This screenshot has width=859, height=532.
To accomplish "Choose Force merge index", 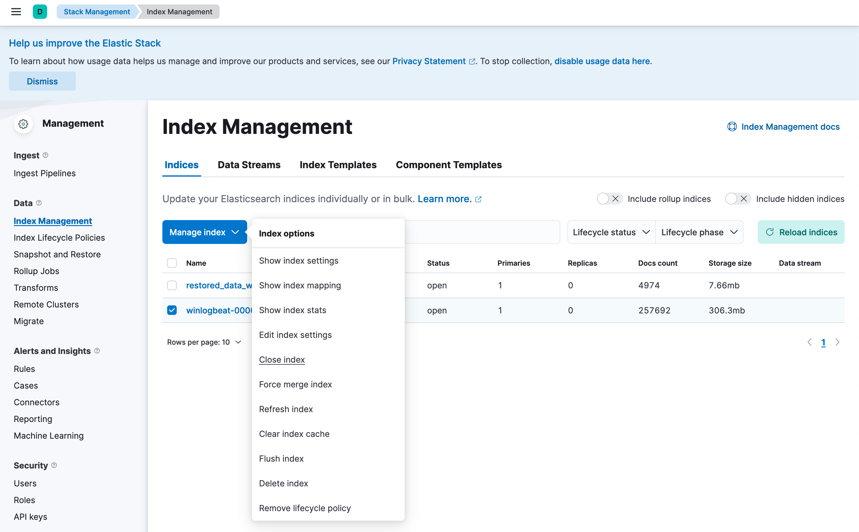I will click(328, 384).
